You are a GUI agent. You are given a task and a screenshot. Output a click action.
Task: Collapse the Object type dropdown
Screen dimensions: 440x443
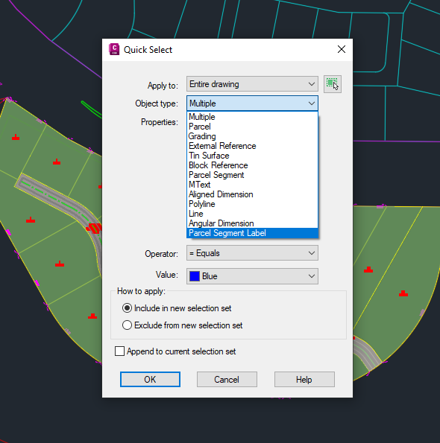[x=252, y=103]
